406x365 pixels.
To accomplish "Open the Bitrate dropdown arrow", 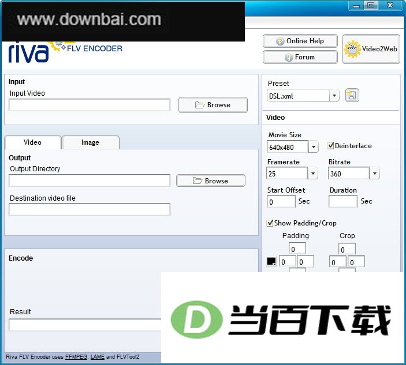I will 375,174.
